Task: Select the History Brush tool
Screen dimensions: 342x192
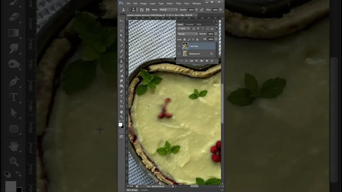Action: click(x=121, y=66)
